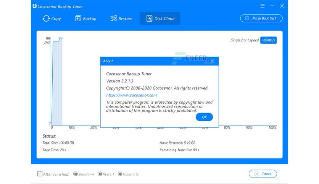Click the Take Time: 29 s text

(x=54, y=150)
